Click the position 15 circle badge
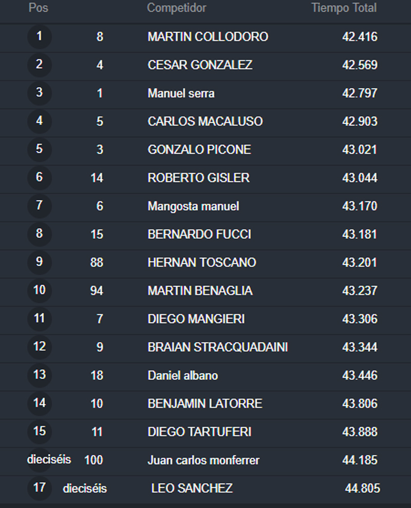The width and height of the screenshot is (411, 508). coord(39,432)
